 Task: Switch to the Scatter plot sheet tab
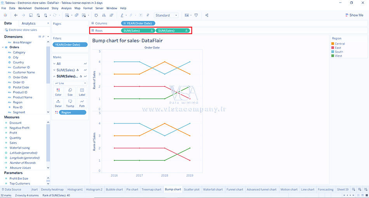tap(192, 189)
